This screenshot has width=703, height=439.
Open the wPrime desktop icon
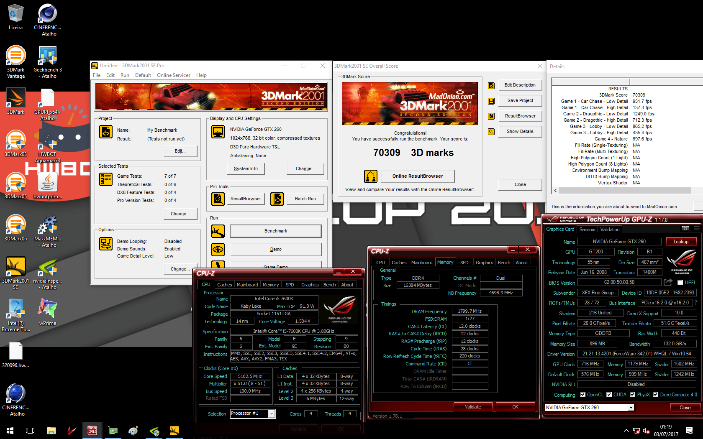pyautogui.click(x=48, y=312)
